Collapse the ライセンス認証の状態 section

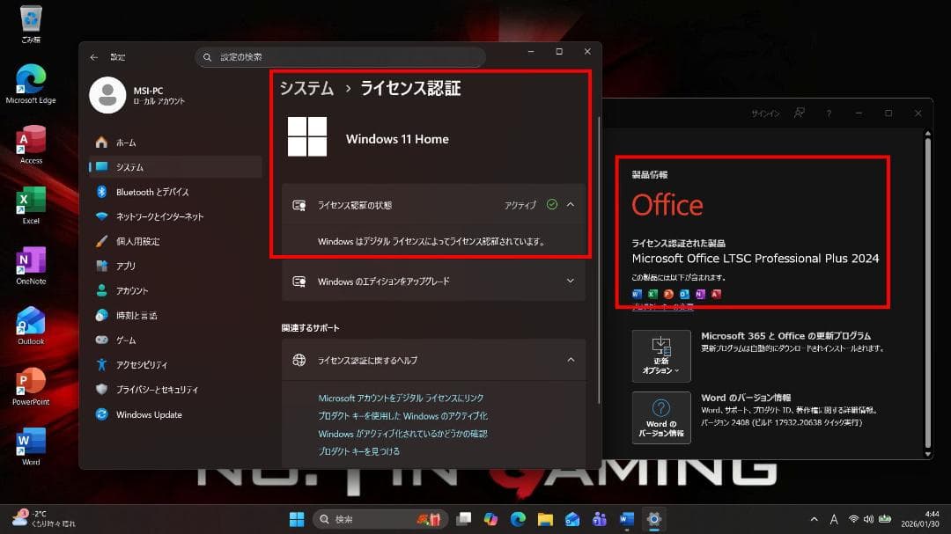pyautogui.click(x=571, y=203)
